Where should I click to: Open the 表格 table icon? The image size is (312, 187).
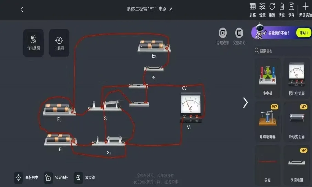252,7
